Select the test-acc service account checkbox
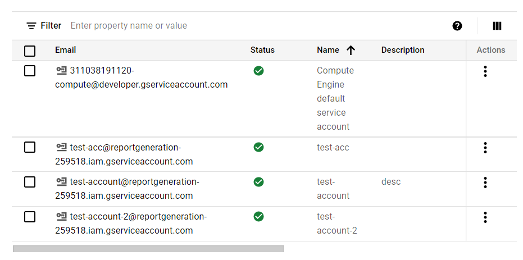 point(30,148)
